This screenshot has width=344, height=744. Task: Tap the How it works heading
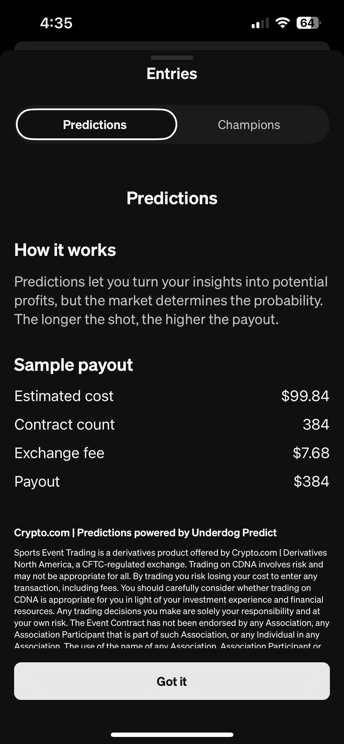click(x=65, y=250)
